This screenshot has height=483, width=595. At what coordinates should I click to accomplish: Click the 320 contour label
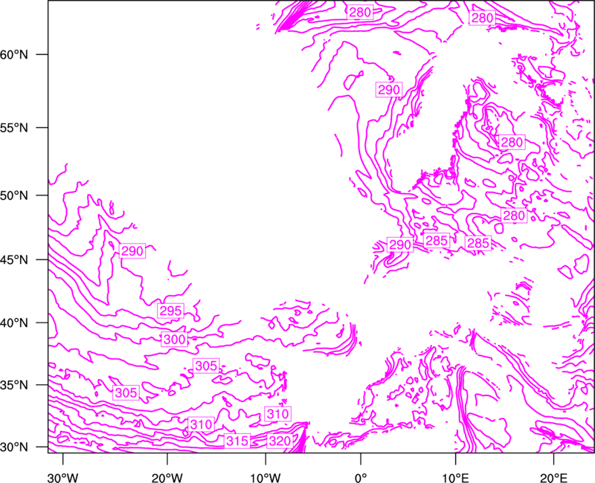[280, 441]
